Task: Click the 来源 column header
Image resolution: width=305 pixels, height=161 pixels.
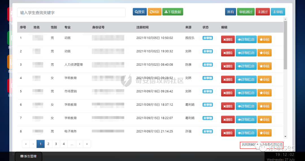Action: coord(188,27)
